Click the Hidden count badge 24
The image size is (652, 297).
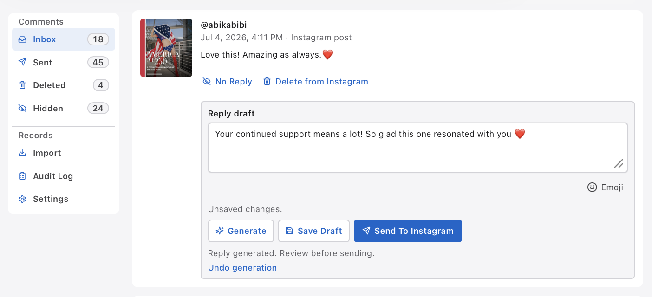98,108
